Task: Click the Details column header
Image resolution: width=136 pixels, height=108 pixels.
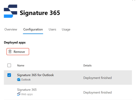Action: click(x=87, y=65)
